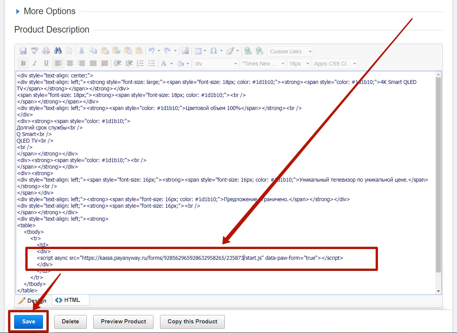The image size is (457, 333).
Task: Click the Copy icon in toolbar
Action: click(x=93, y=51)
